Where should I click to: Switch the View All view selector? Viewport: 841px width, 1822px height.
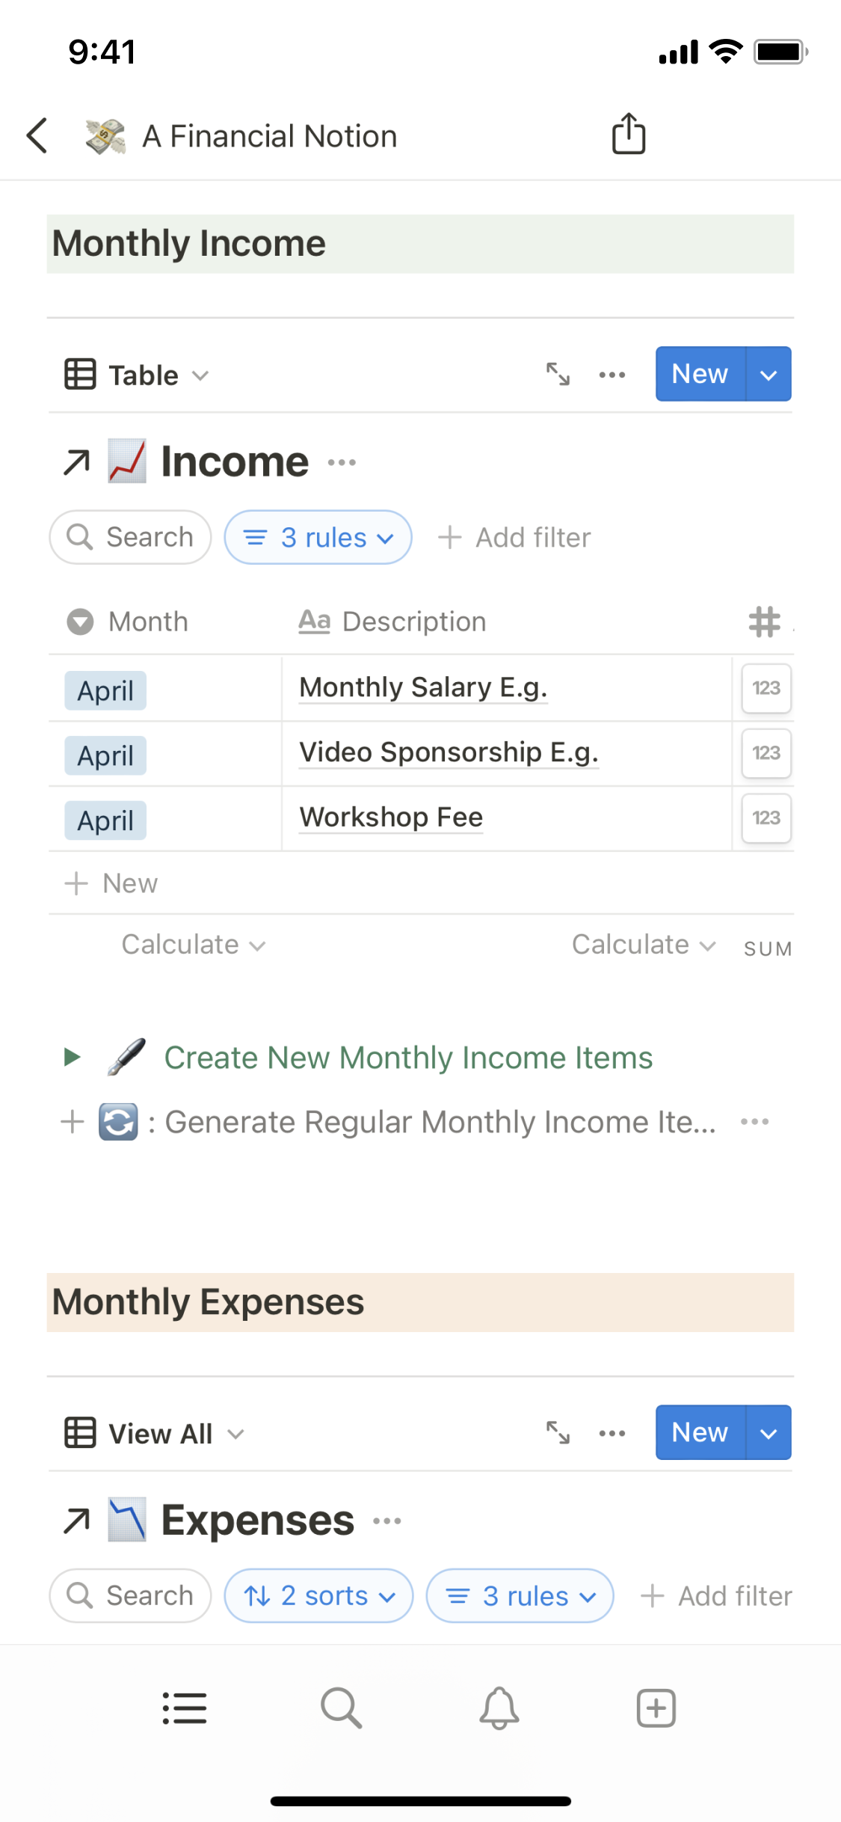click(x=155, y=1433)
